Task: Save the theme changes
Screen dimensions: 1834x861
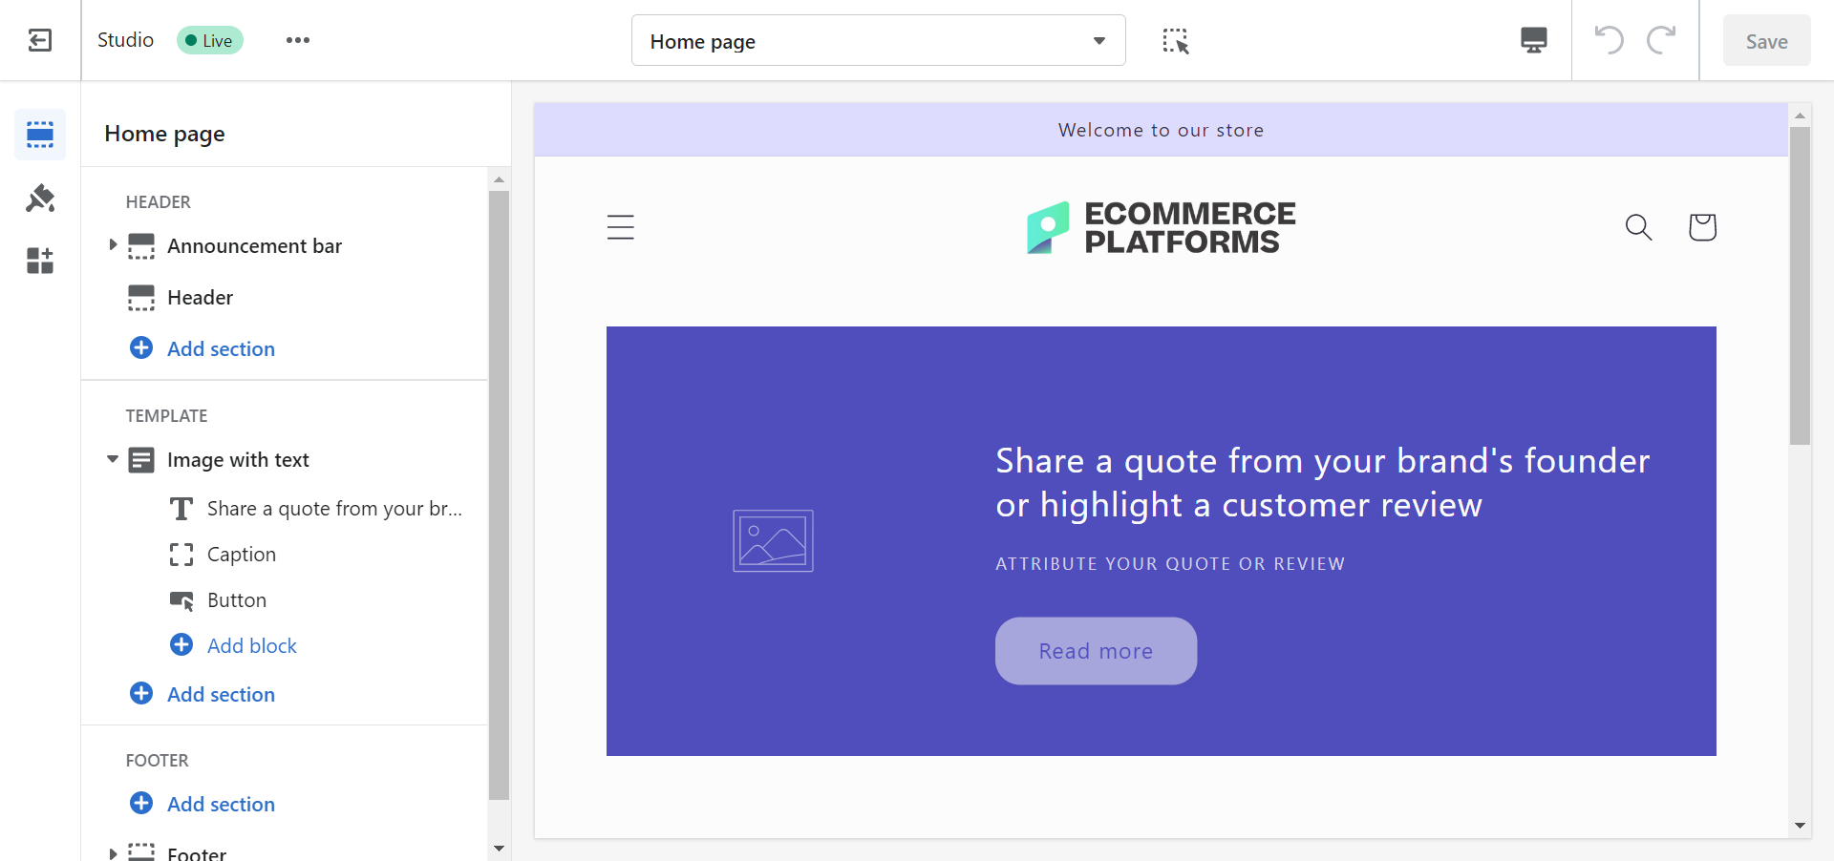Action: pos(1766,40)
